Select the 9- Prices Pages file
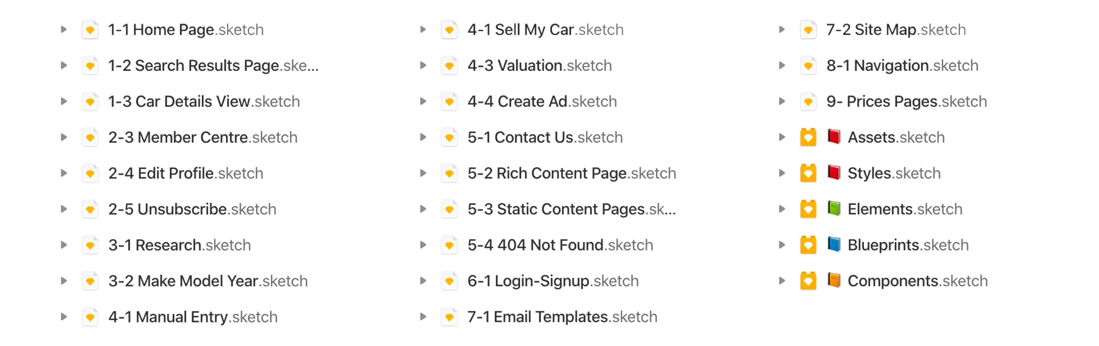Image resolution: width=1099 pixels, height=346 pixels. (906, 102)
